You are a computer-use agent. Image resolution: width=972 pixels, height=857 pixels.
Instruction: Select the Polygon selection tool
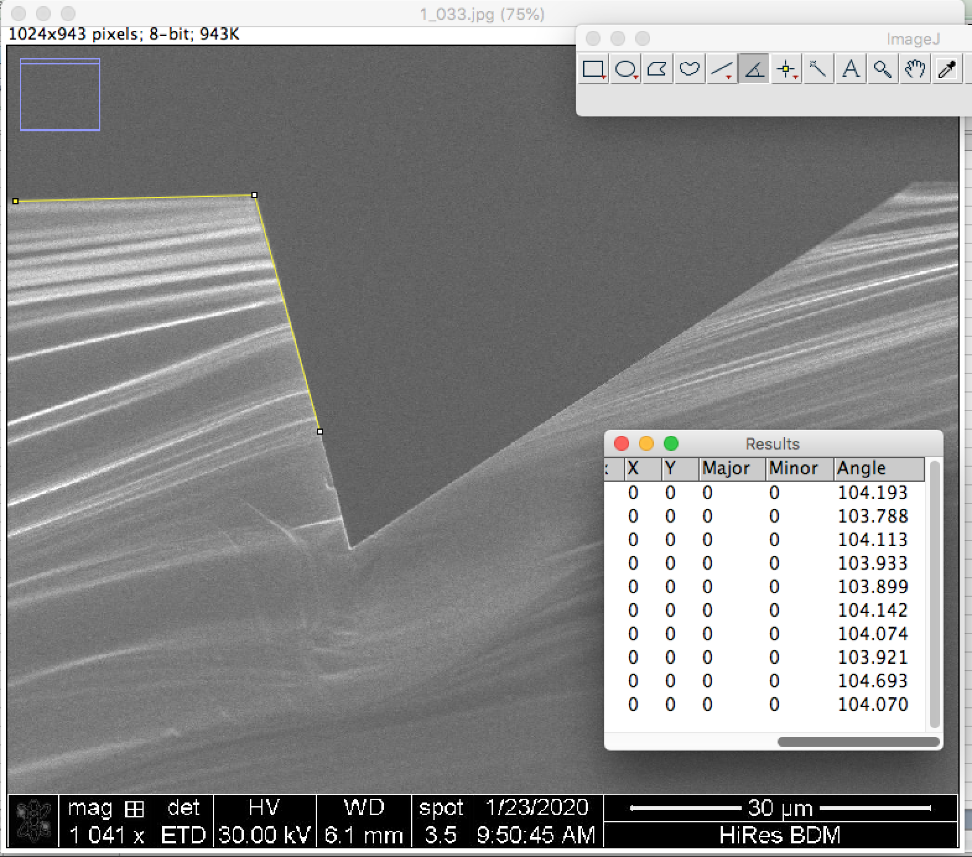point(657,69)
